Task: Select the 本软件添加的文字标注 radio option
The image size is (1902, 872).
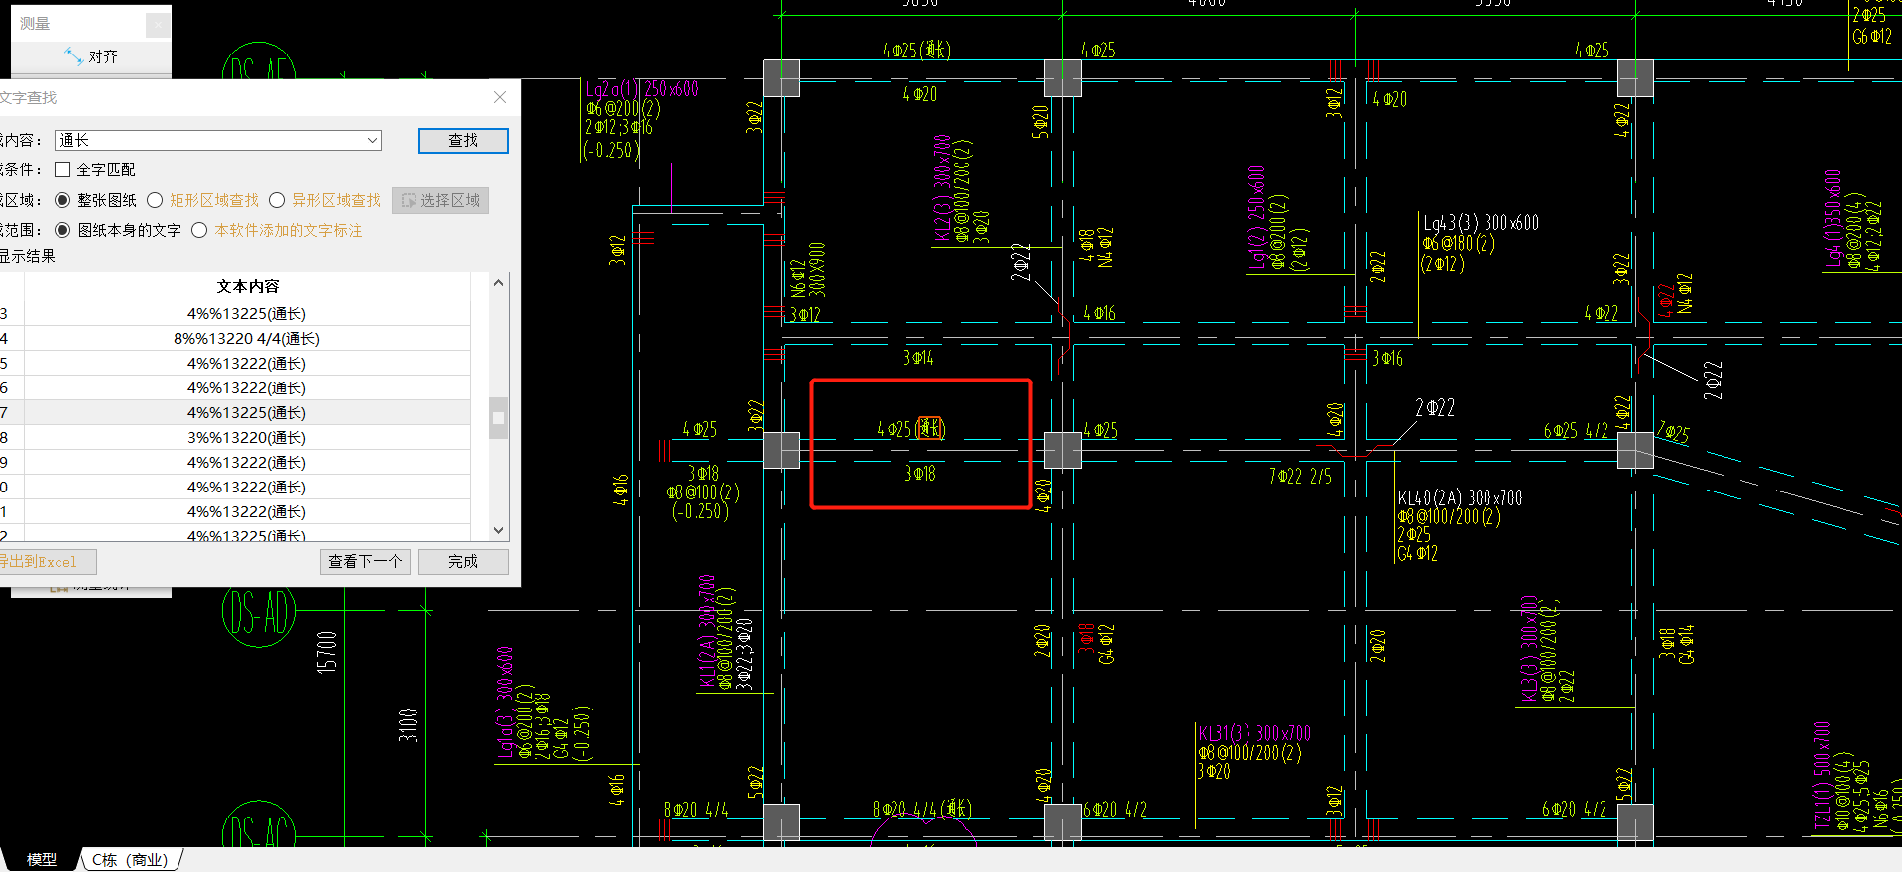Action: pyautogui.click(x=199, y=230)
